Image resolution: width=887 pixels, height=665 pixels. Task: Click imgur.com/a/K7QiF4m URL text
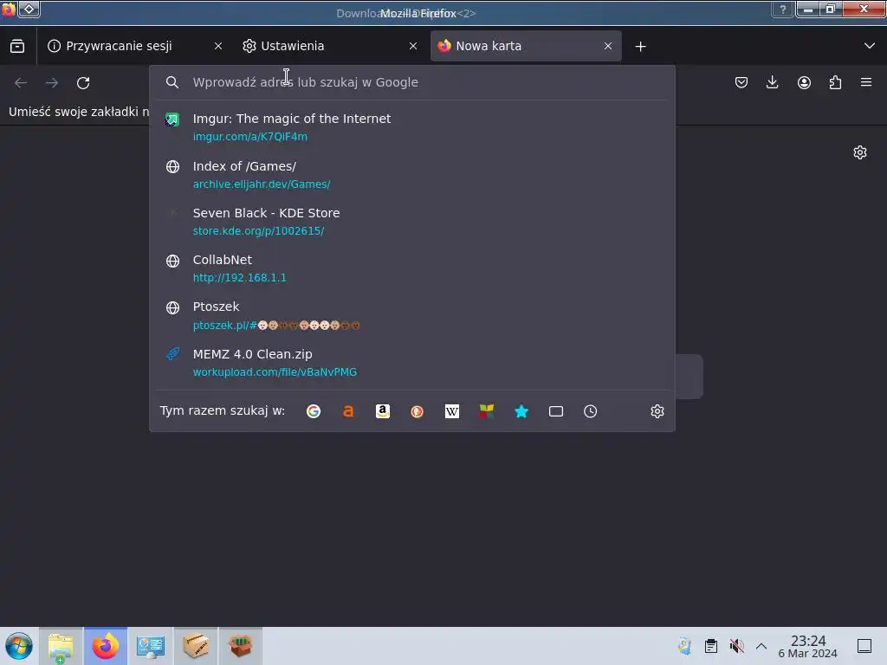pyautogui.click(x=250, y=136)
